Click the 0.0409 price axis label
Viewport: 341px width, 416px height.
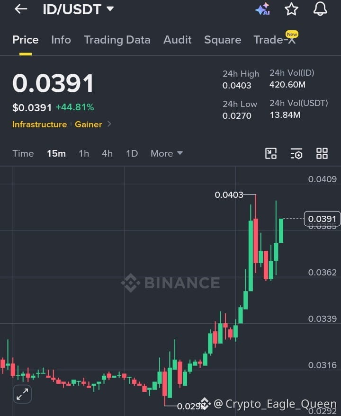pos(322,179)
